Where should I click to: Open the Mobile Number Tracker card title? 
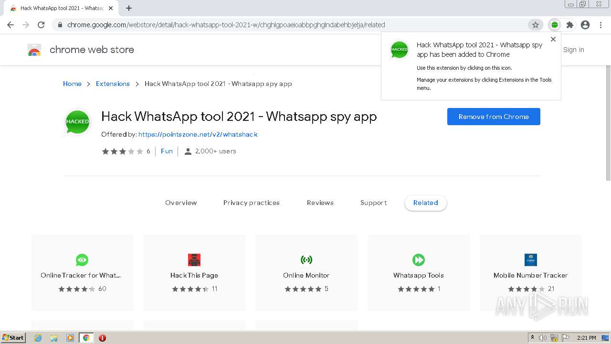(x=531, y=275)
